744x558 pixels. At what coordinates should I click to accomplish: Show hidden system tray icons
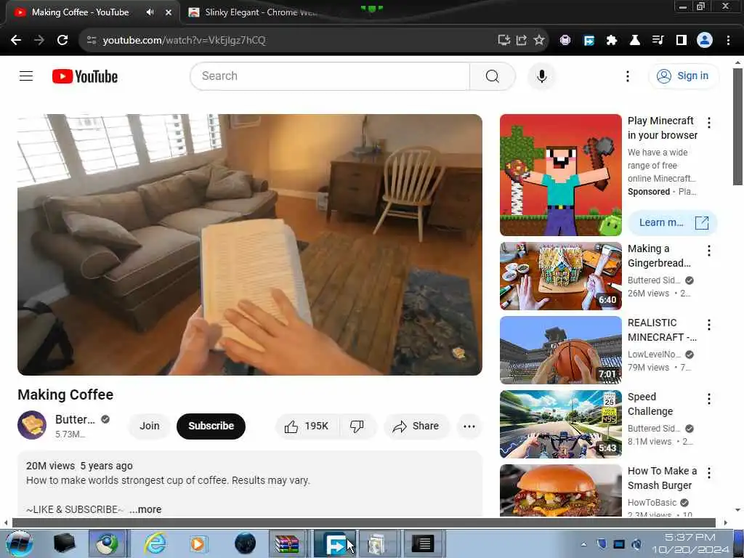[x=583, y=544]
